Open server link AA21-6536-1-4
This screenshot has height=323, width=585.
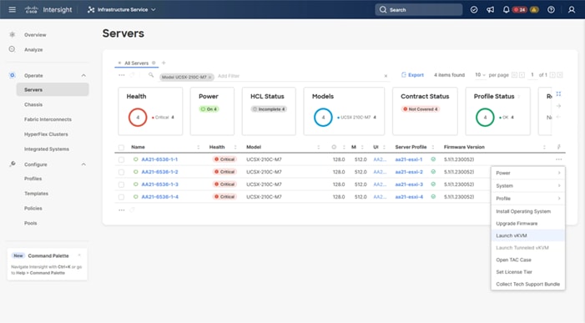tap(159, 197)
